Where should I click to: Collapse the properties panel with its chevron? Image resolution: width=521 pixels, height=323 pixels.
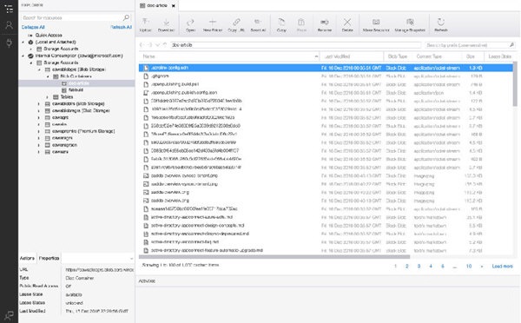tap(132, 258)
